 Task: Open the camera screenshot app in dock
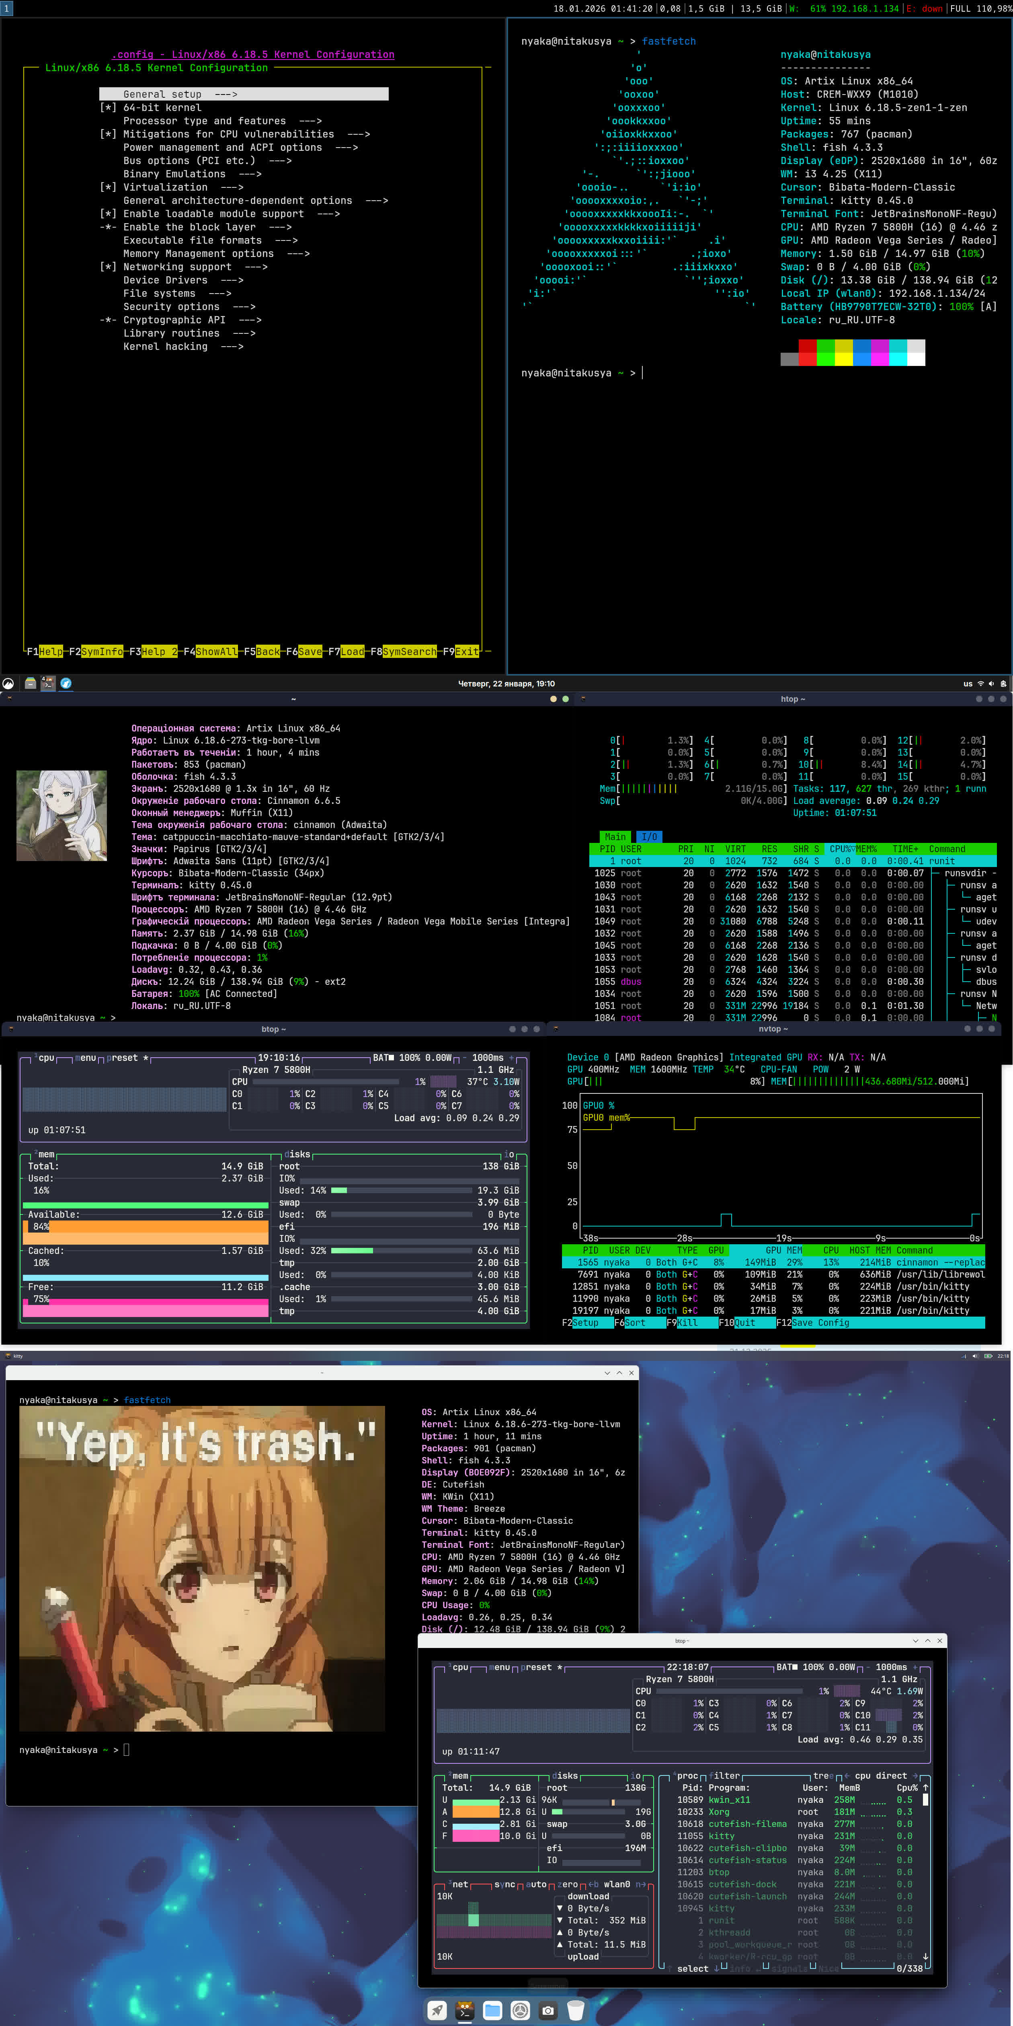coord(548,2011)
